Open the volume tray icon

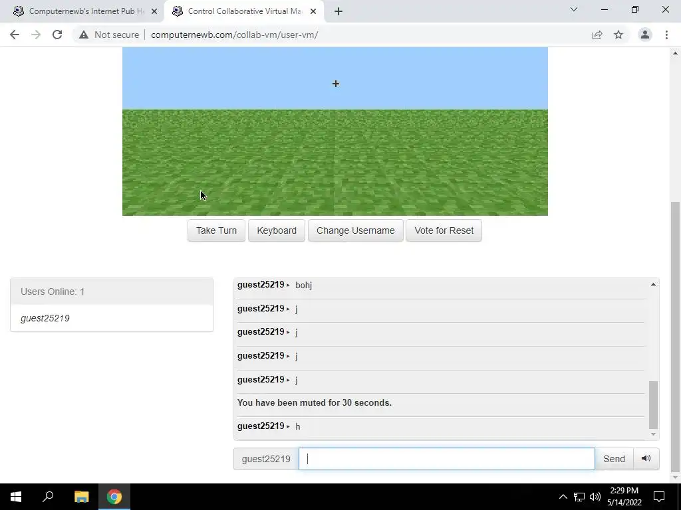[595, 497]
